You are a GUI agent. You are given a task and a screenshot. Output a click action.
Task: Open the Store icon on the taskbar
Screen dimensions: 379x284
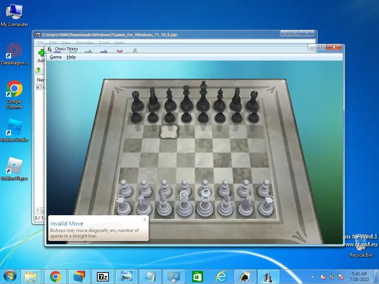point(198,277)
